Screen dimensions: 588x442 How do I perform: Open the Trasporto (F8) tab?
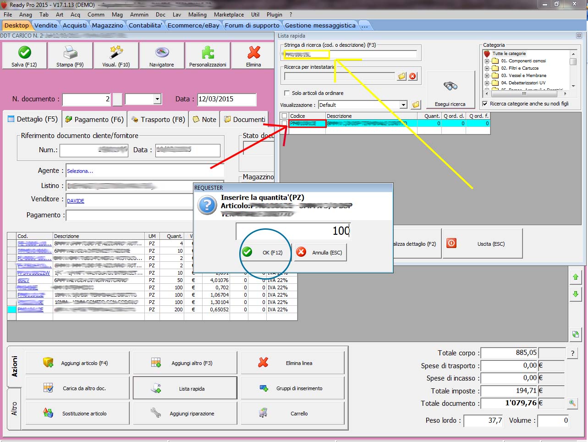[x=159, y=119]
